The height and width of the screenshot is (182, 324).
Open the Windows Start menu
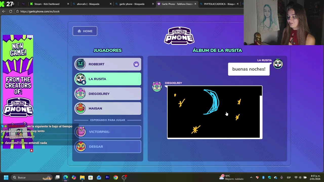pyautogui.click(x=6, y=177)
